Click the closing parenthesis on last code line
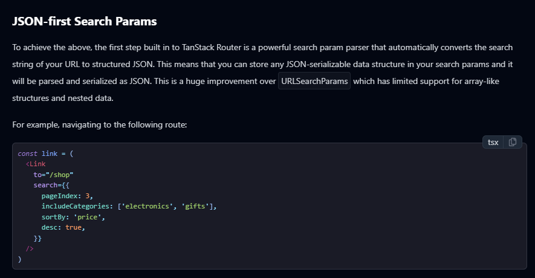Screen dimensions: 535x278 click(19, 259)
